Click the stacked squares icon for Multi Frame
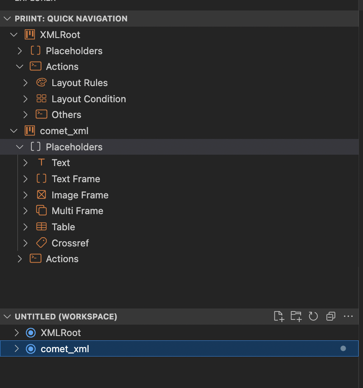The height and width of the screenshot is (388, 363). click(41, 210)
